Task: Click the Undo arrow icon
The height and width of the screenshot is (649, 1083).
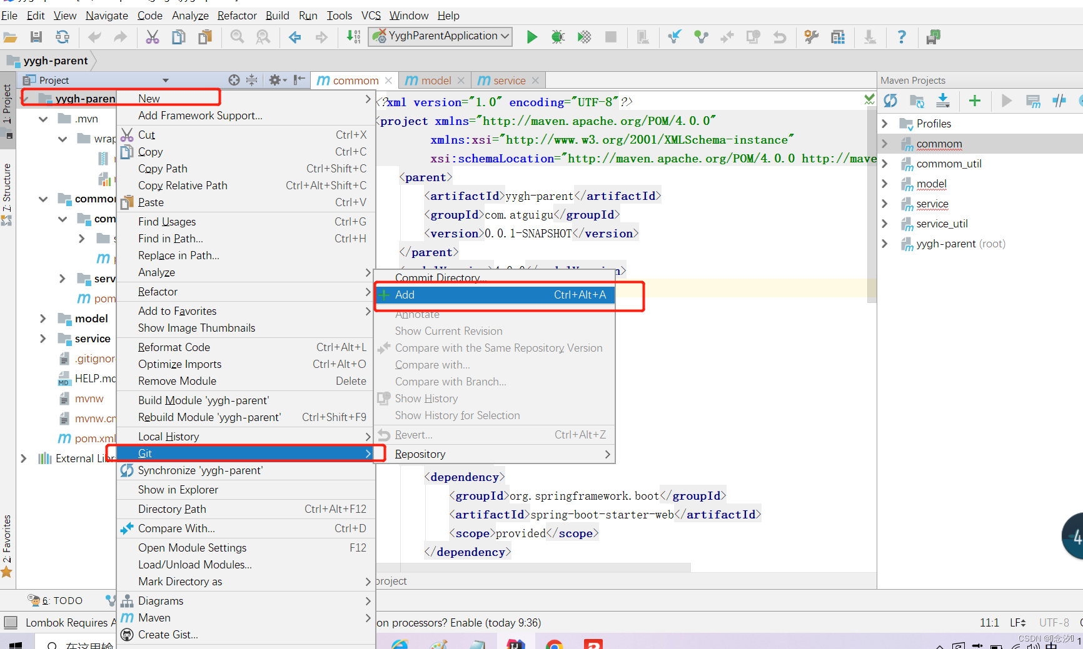Action: click(94, 37)
